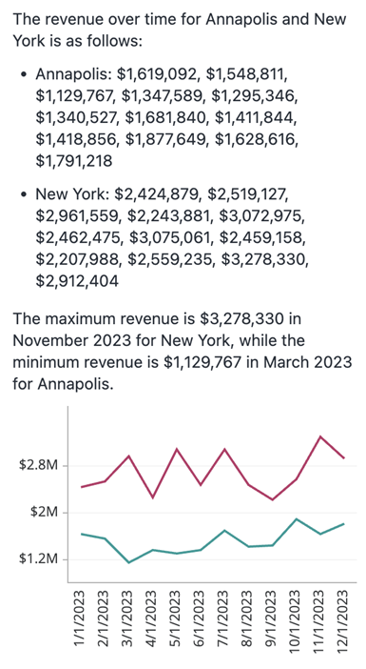Click New York line dip at 9/1/2023
The image size is (366, 669).
pyautogui.click(x=272, y=499)
